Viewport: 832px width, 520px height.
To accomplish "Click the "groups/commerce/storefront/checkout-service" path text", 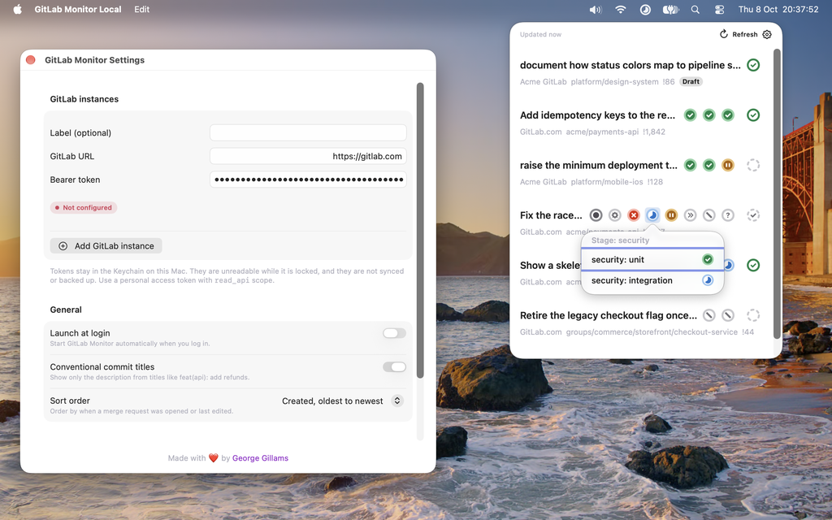I will (652, 331).
